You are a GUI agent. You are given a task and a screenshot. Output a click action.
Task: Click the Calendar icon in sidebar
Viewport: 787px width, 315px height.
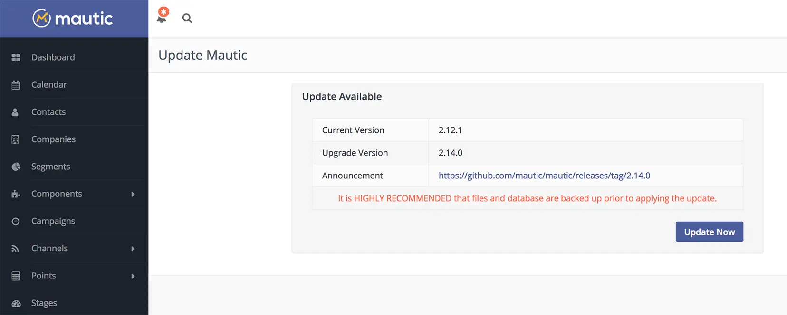tap(16, 85)
